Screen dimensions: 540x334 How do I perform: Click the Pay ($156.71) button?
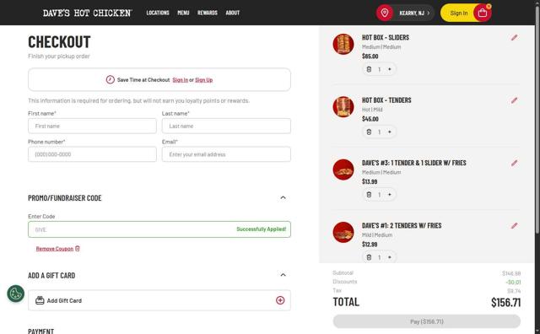(427, 321)
